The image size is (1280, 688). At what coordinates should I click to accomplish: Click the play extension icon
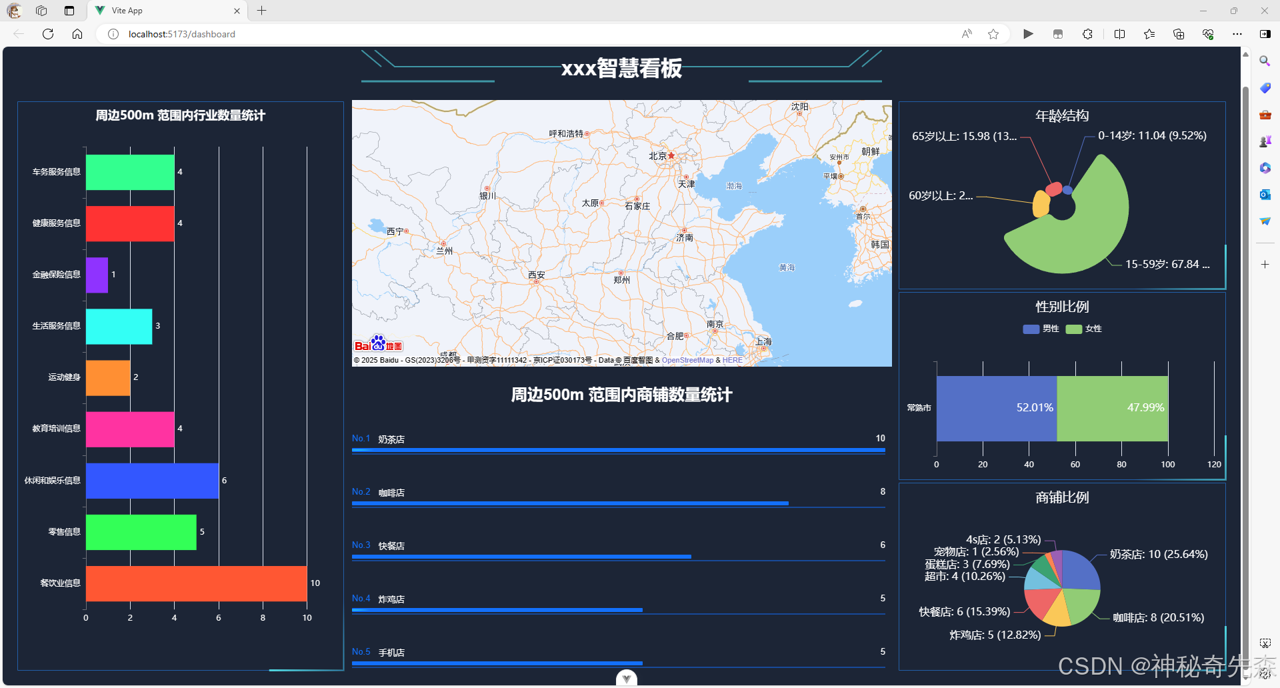1028,34
